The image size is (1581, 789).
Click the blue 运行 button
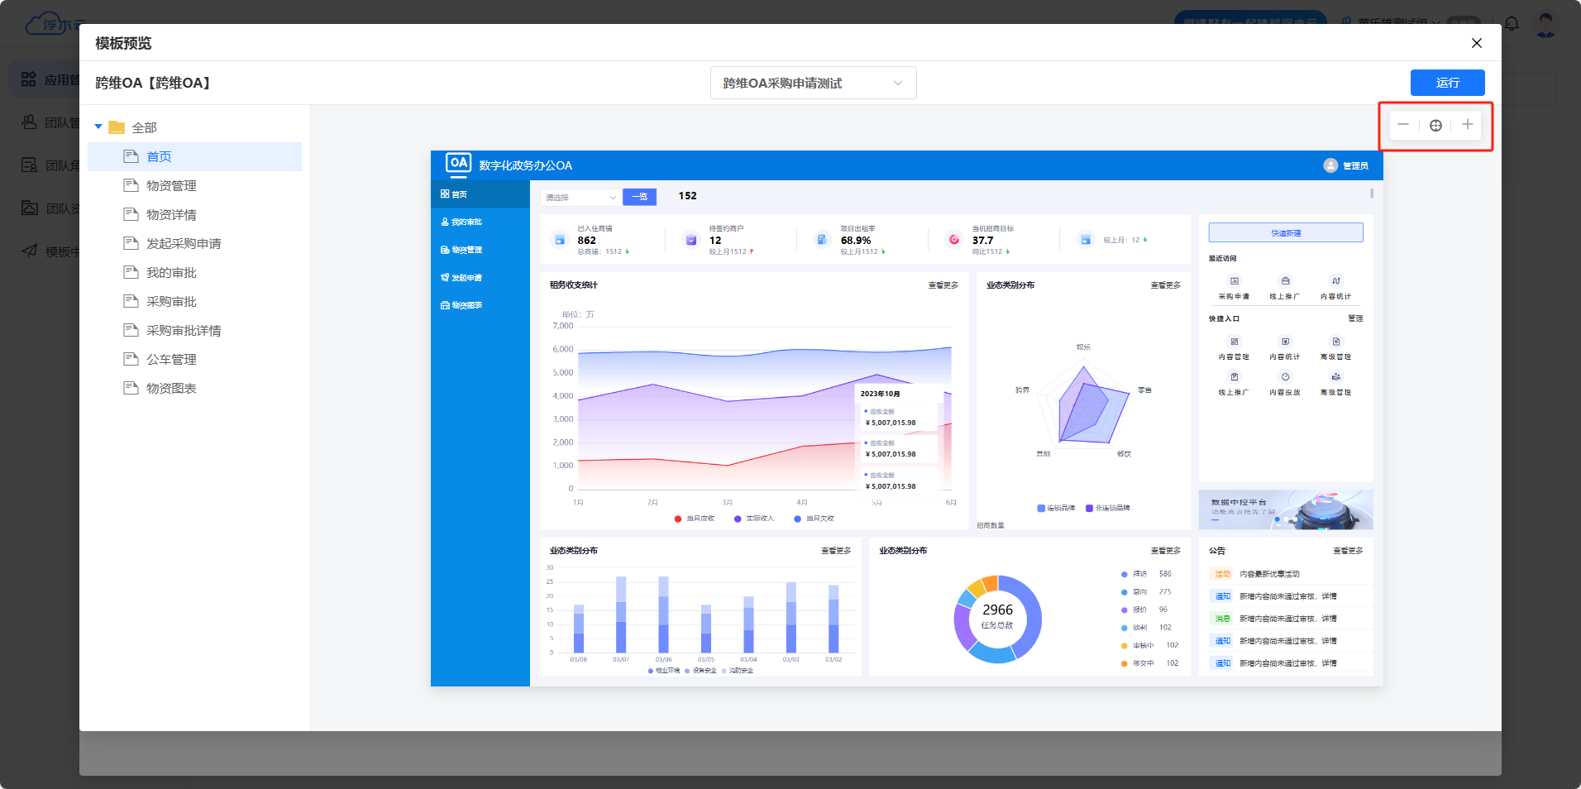point(1447,83)
